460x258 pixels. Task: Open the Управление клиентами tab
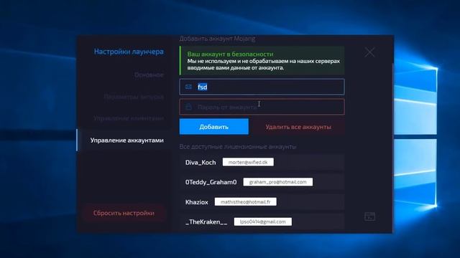[129, 118]
